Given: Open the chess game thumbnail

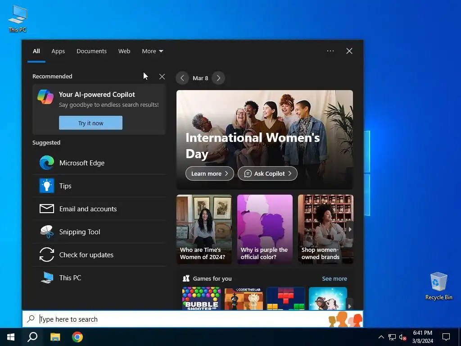Looking at the screenshot, I should pyautogui.click(x=244, y=298).
